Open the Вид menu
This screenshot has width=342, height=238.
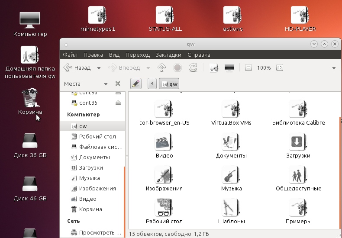point(114,55)
